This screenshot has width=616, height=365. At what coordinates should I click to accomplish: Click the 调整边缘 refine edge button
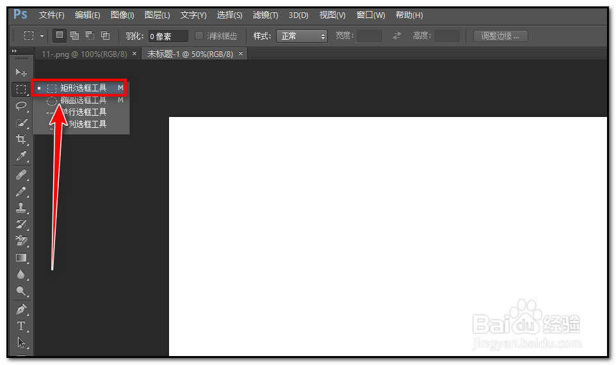tap(500, 36)
